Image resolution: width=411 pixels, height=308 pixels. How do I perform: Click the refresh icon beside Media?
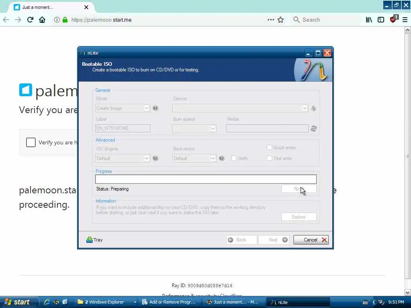click(313, 128)
